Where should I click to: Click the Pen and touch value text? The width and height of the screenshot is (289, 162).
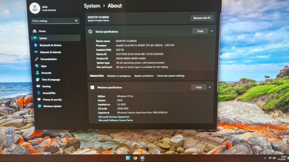point(142,67)
